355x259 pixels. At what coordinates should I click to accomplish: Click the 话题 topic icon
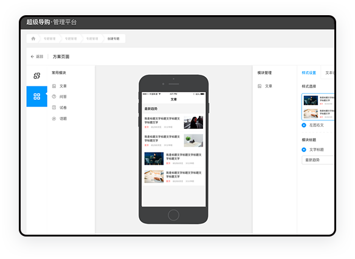click(x=54, y=119)
